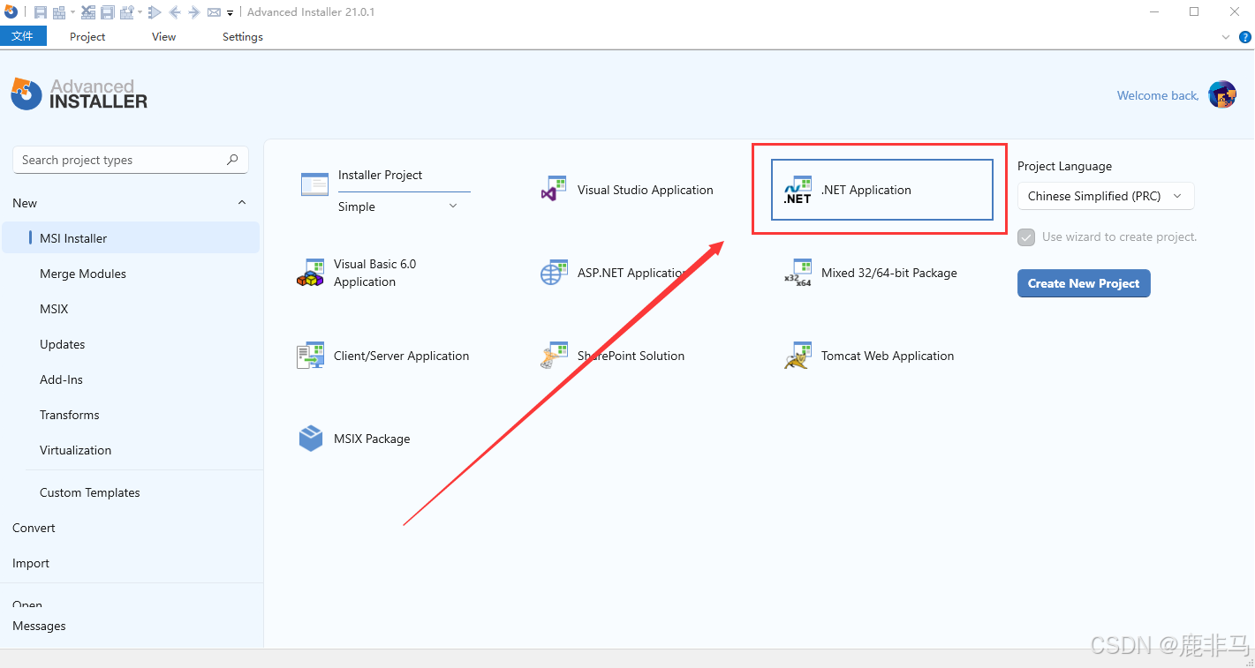Click the Forward arrow toolbar icon
Image resolution: width=1255 pixels, height=668 pixels.
point(194,12)
